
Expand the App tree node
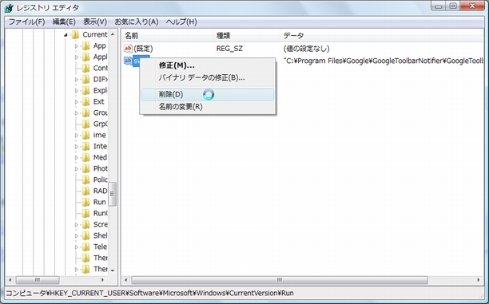click(x=76, y=46)
